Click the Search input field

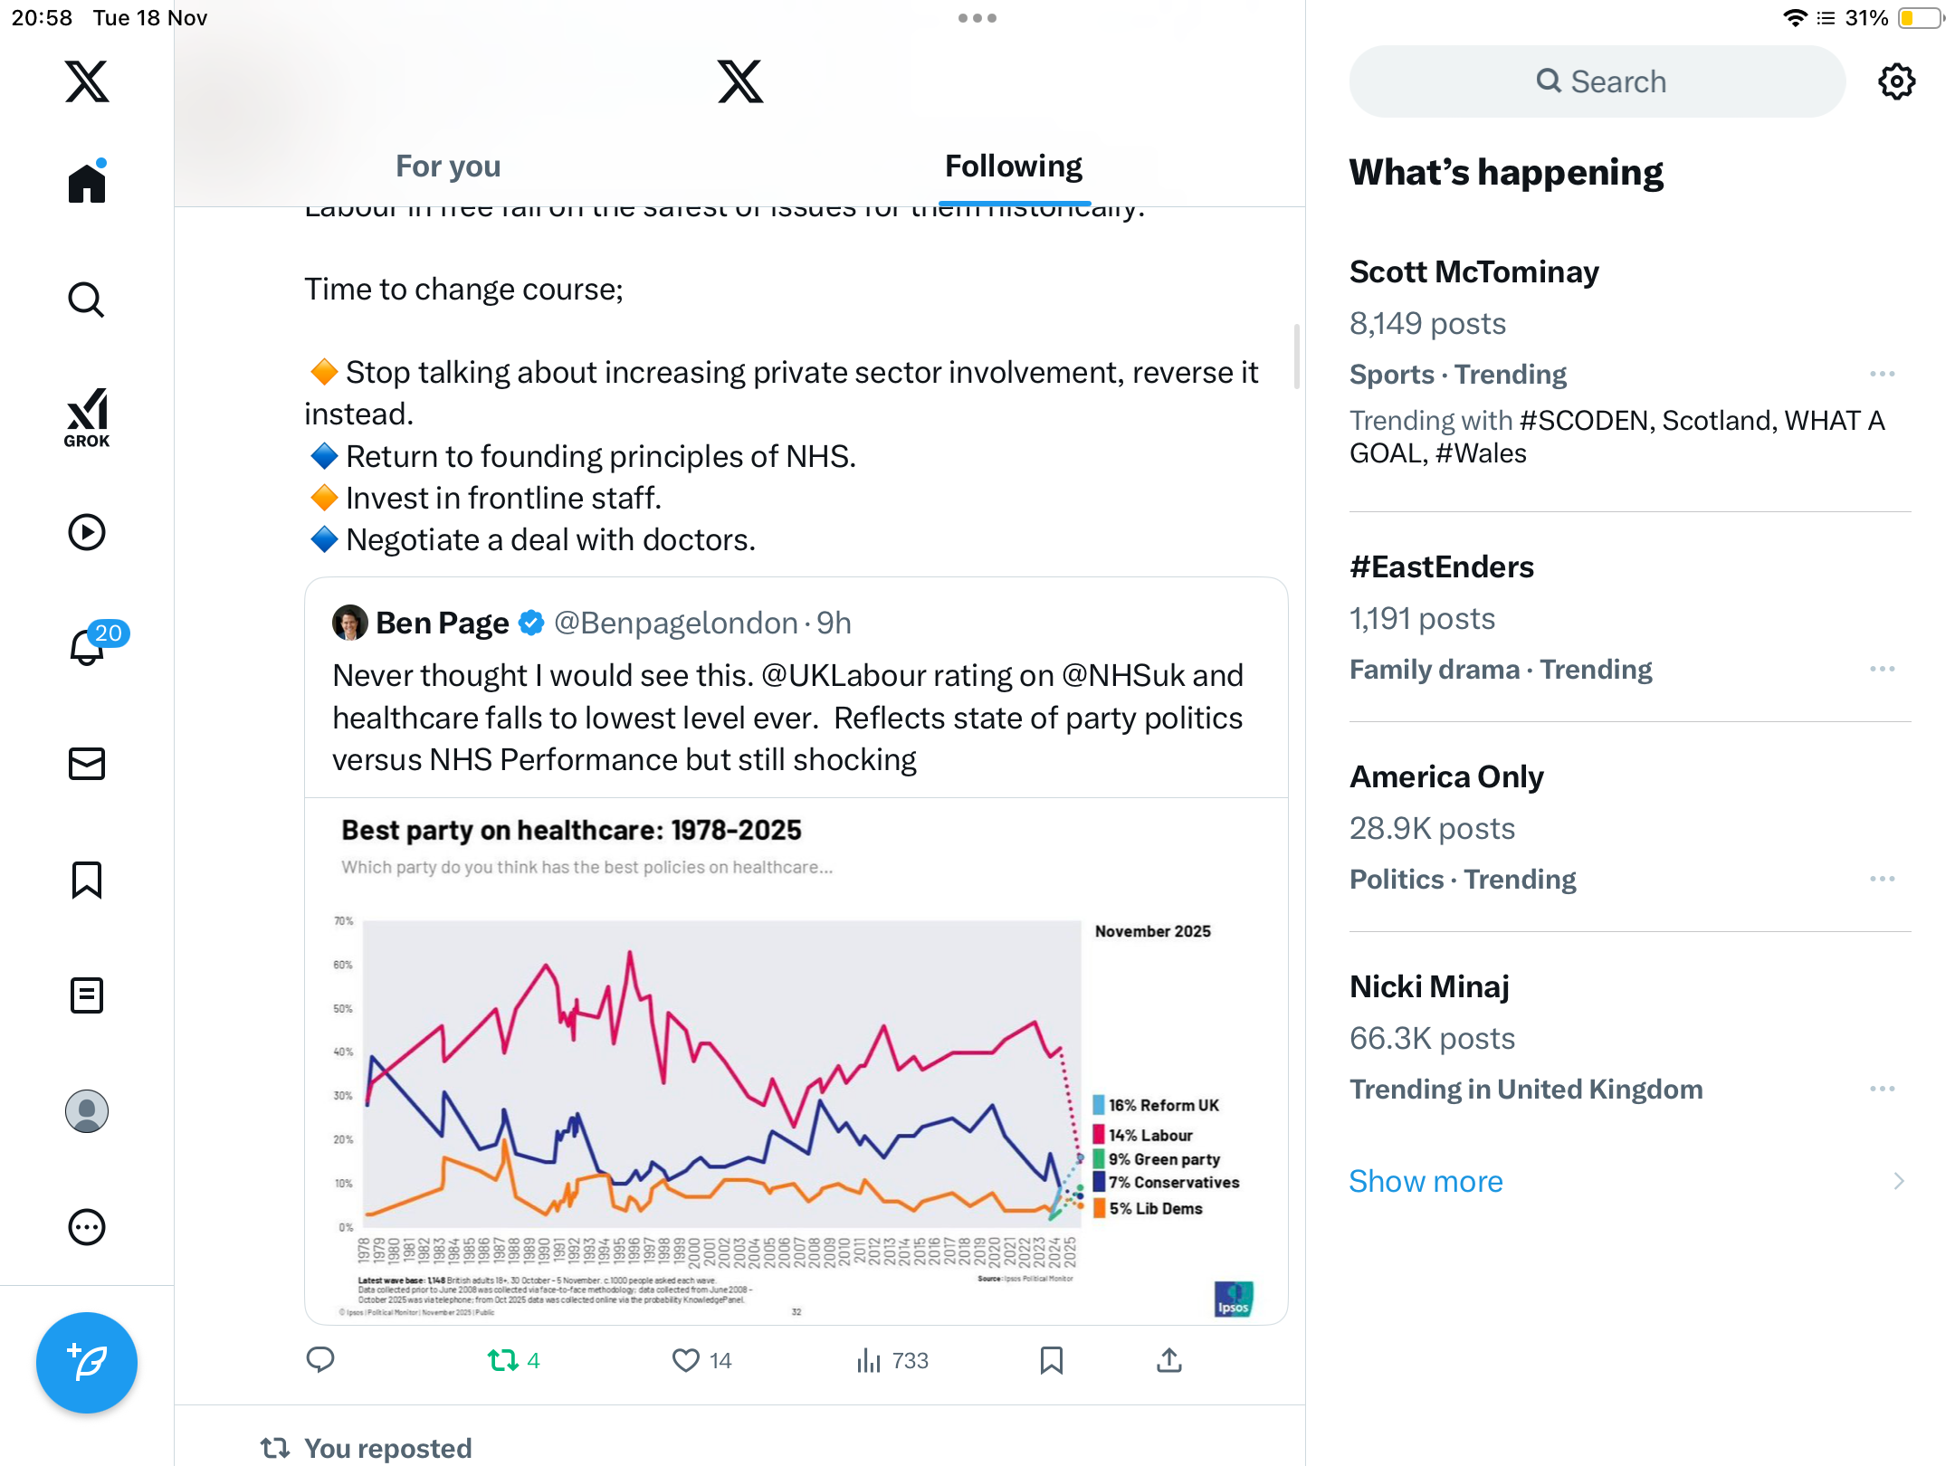1597,81
